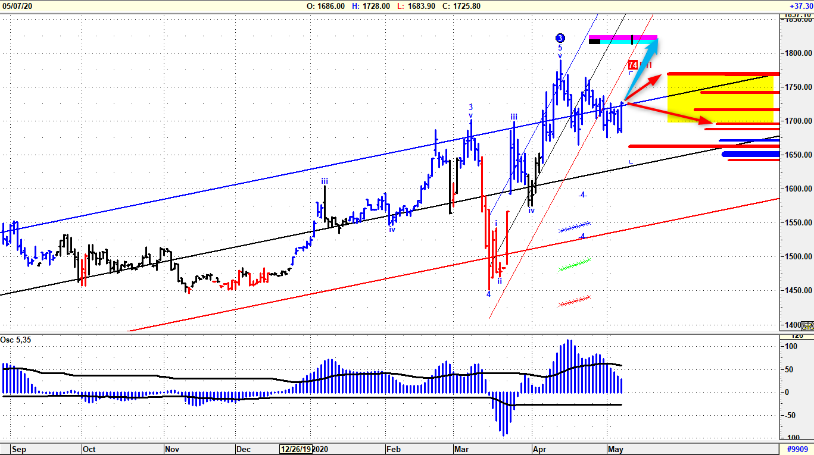
Task: Click the green crosshatch projection marker
Action: [x=575, y=265]
